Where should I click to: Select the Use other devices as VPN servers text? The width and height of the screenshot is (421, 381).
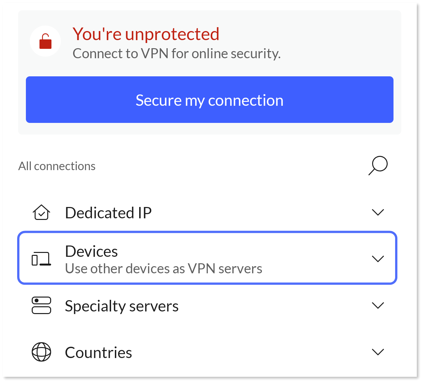coord(163,268)
